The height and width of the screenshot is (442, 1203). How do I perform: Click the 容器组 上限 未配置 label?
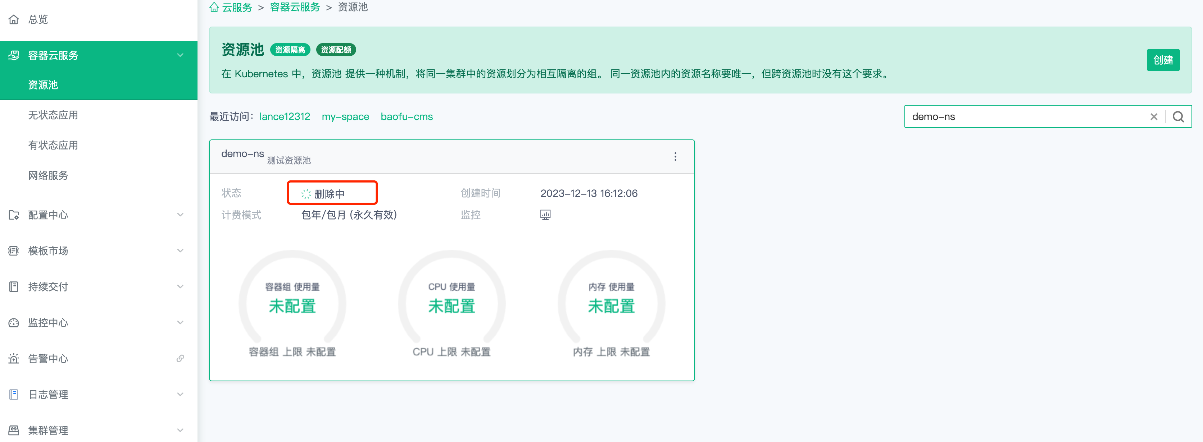(x=292, y=352)
